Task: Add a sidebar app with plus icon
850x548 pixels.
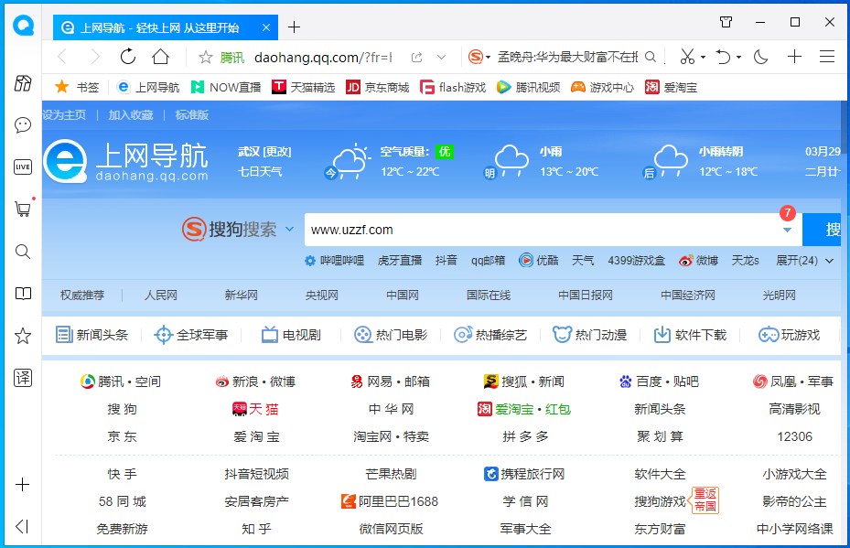Action: [23, 484]
